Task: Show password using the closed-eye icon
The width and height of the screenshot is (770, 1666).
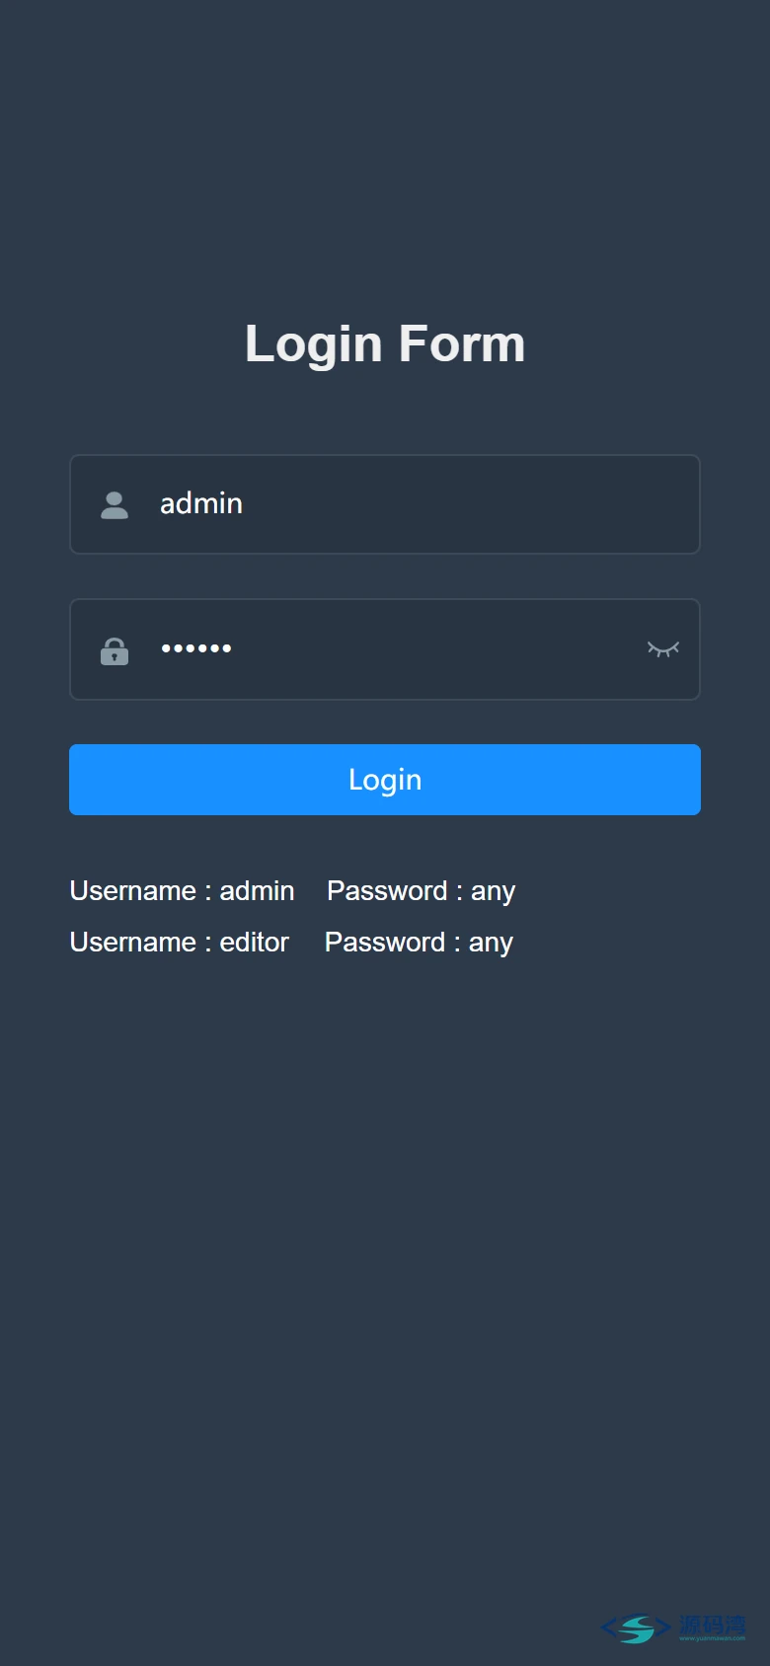Action: 663,648
